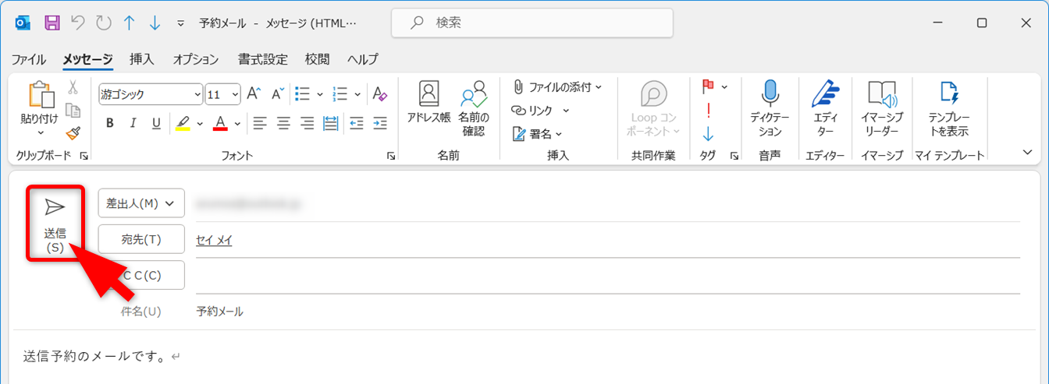Toggle underline formatting

(156, 123)
